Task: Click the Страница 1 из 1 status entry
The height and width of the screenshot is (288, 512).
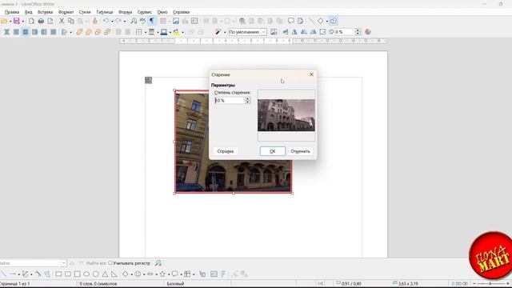Action: (x=15, y=284)
